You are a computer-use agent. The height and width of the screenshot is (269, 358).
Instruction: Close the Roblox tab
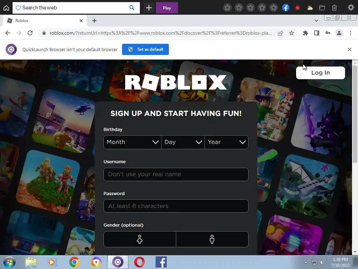point(81,21)
